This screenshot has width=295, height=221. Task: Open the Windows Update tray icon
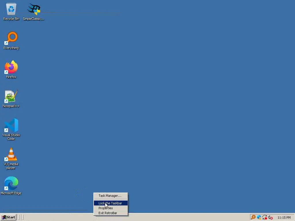[x=265, y=218]
